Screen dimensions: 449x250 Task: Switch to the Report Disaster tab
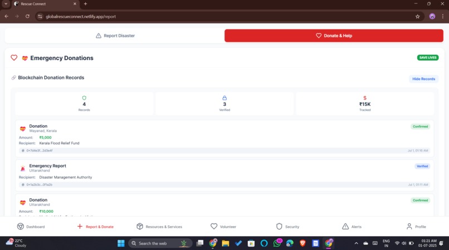coord(115,36)
